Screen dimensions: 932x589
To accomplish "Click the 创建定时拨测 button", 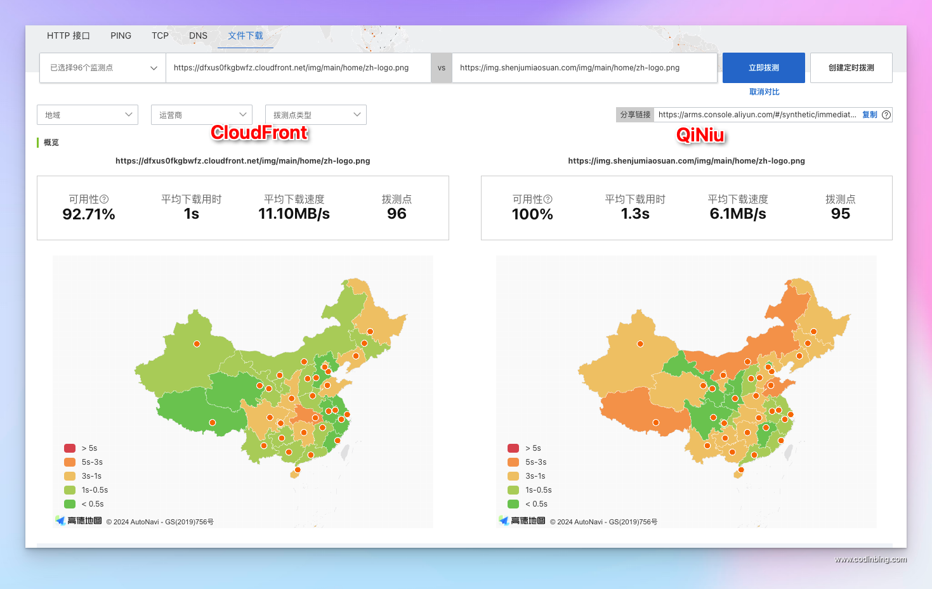I will [851, 68].
